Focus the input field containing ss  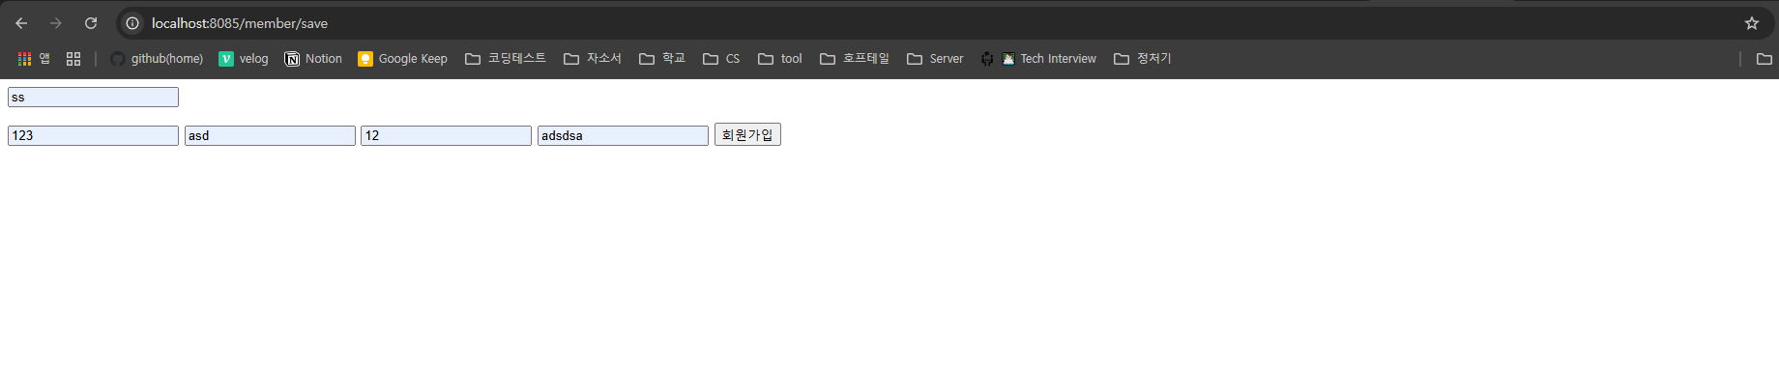click(93, 97)
